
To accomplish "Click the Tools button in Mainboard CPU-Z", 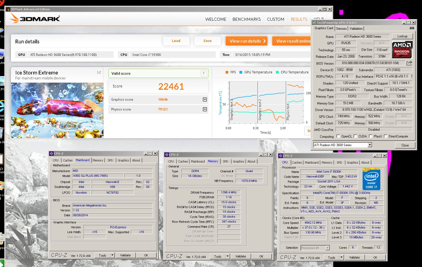I will coord(102,255).
